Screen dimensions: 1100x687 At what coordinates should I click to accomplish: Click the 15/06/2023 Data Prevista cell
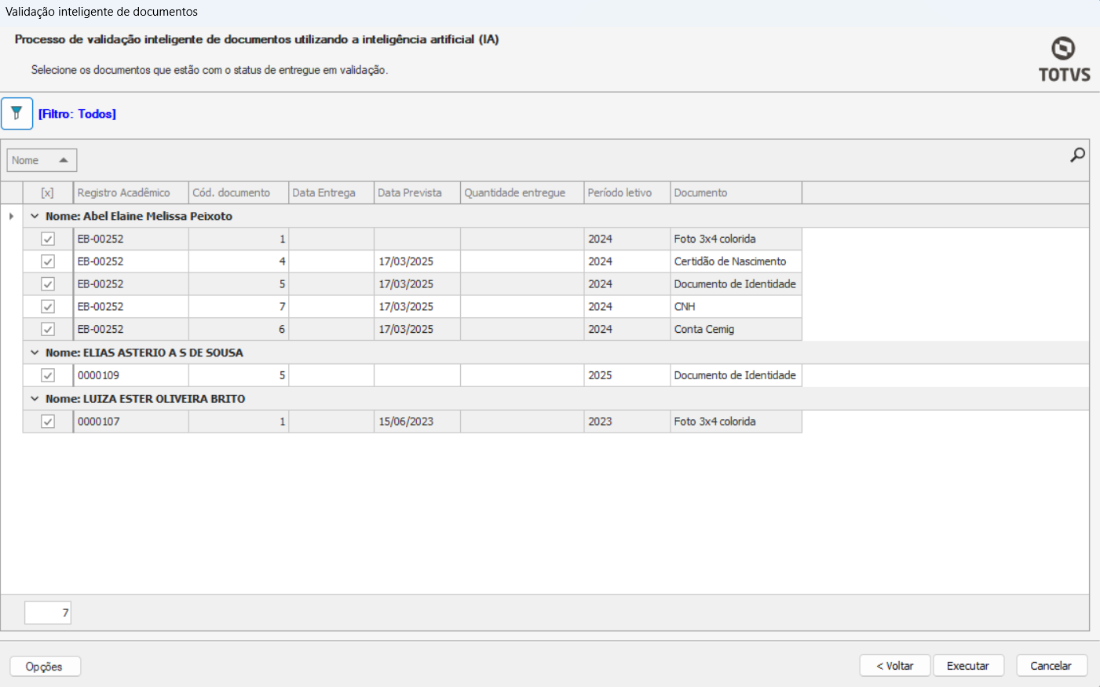[417, 422]
